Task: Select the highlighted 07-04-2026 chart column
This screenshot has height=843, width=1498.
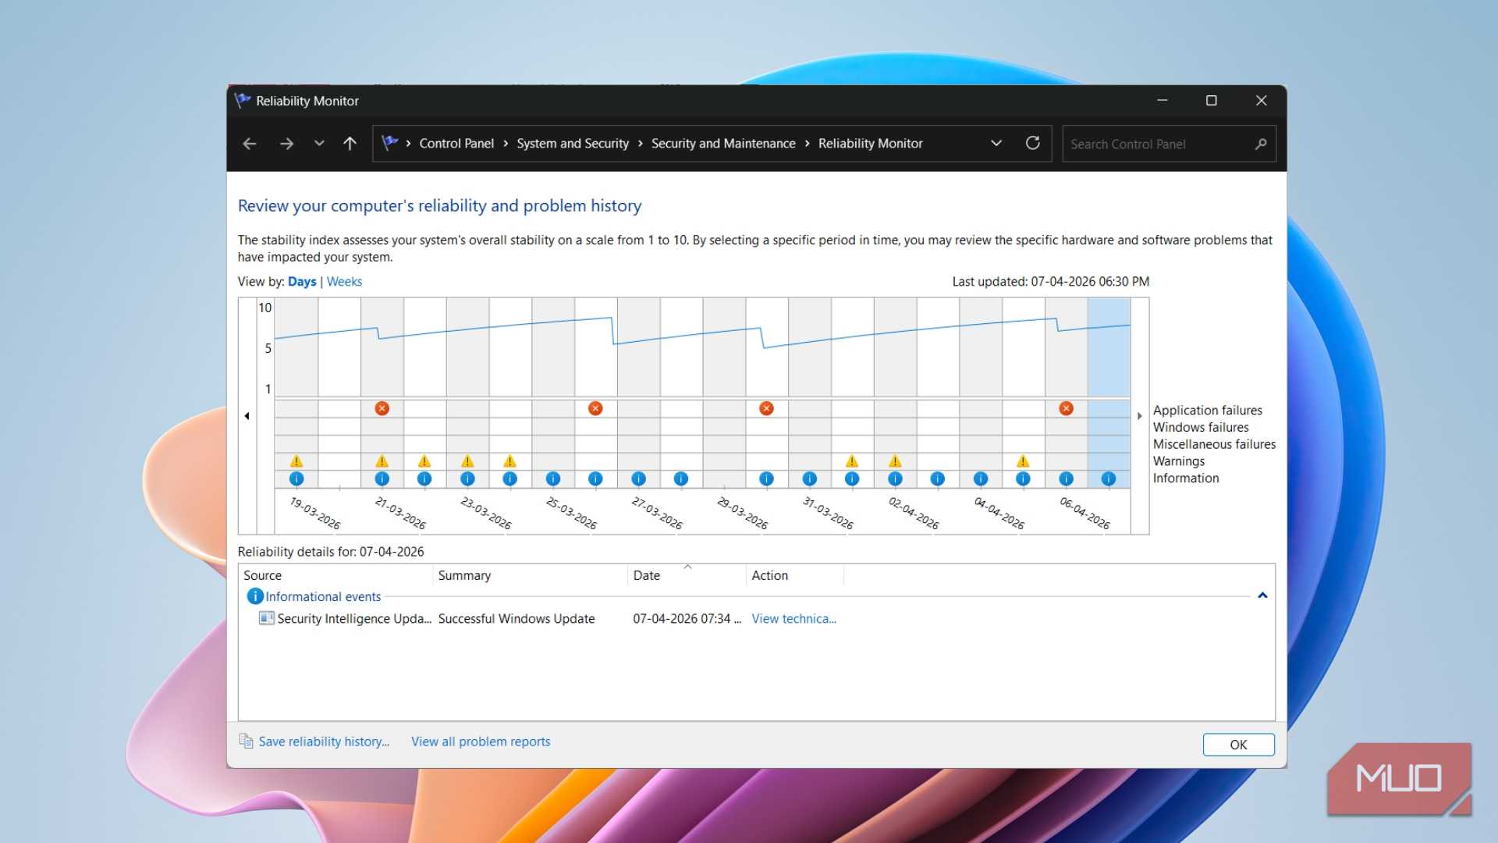Action: [x=1109, y=393]
